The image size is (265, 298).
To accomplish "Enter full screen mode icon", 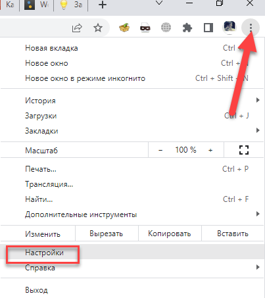I will click(x=244, y=150).
